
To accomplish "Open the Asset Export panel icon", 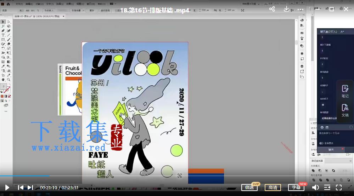I will 302,71.
